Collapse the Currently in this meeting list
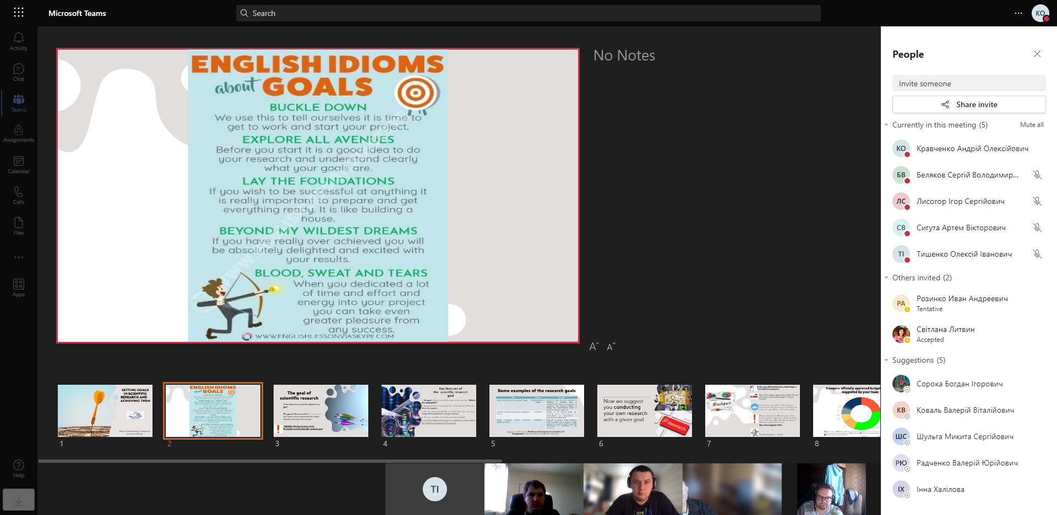Image resolution: width=1057 pixels, height=515 pixels. [x=886, y=125]
